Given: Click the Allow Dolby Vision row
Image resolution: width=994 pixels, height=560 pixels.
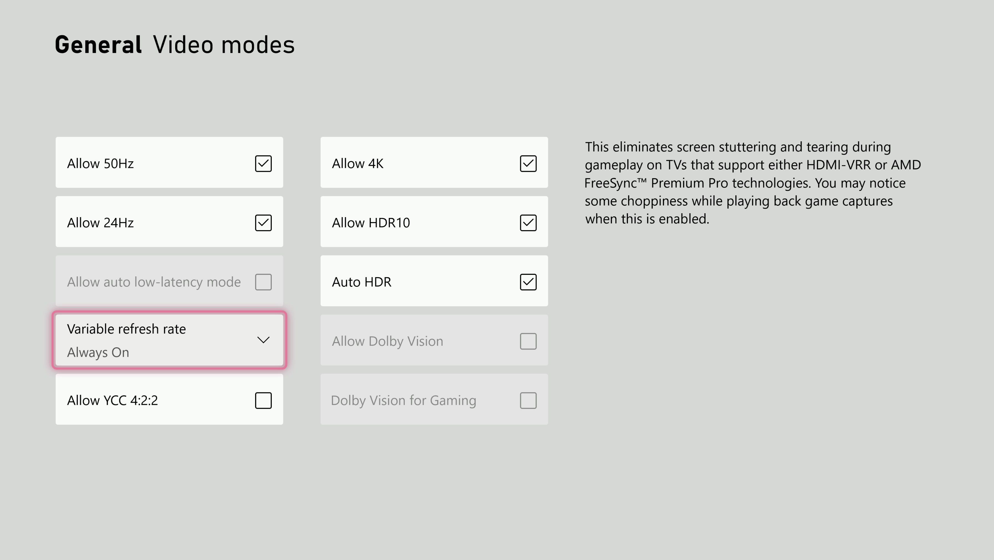Looking at the screenshot, I should [x=434, y=340].
